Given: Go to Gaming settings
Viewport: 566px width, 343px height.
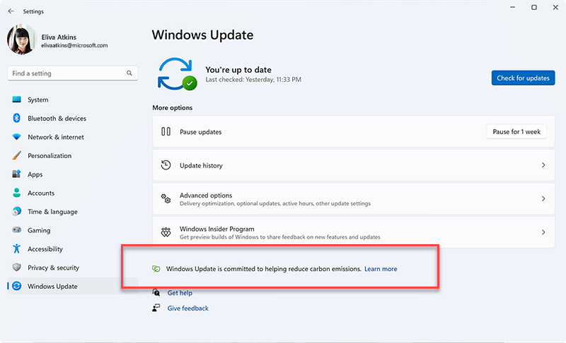Looking at the screenshot, I should [73, 230].
